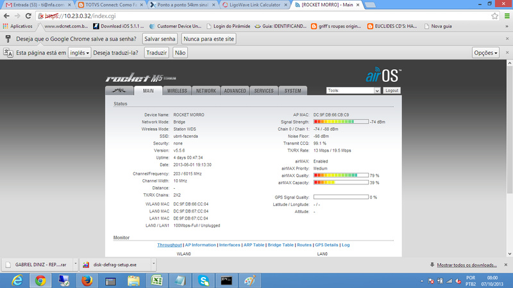Open the remote desktop taskbar icon
This screenshot has width=513, height=288.
point(63,280)
